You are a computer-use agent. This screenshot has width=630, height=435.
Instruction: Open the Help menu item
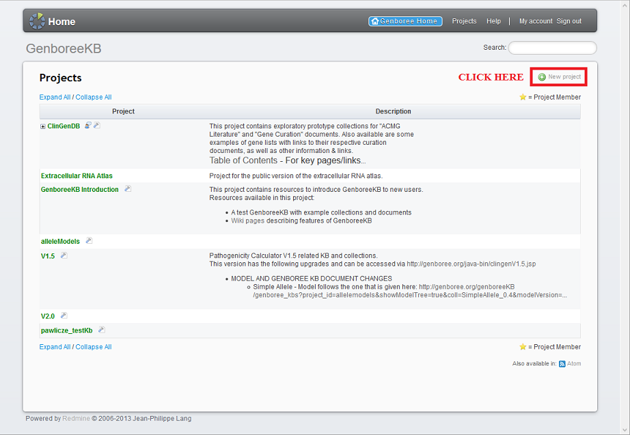493,21
